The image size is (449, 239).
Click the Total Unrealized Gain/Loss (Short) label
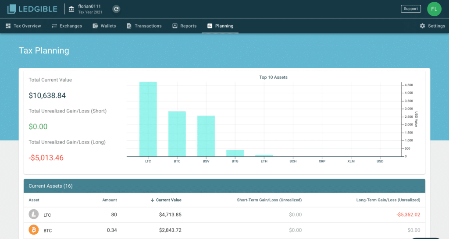[x=68, y=111]
